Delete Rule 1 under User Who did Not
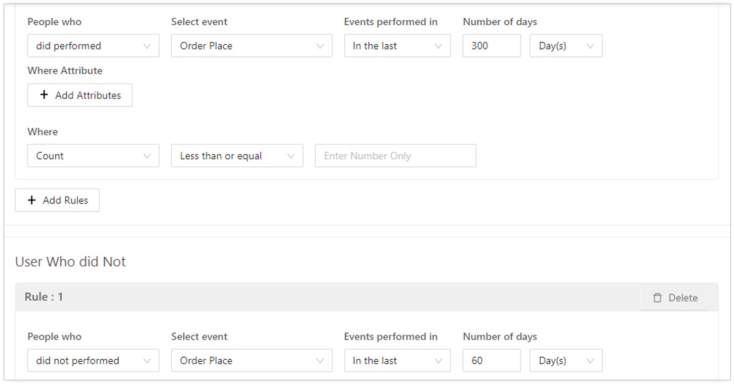The height and width of the screenshot is (384, 734). pyautogui.click(x=675, y=298)
